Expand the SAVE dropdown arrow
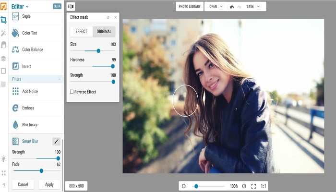Screen dimensions: 336x192 [x=258, y=6]
